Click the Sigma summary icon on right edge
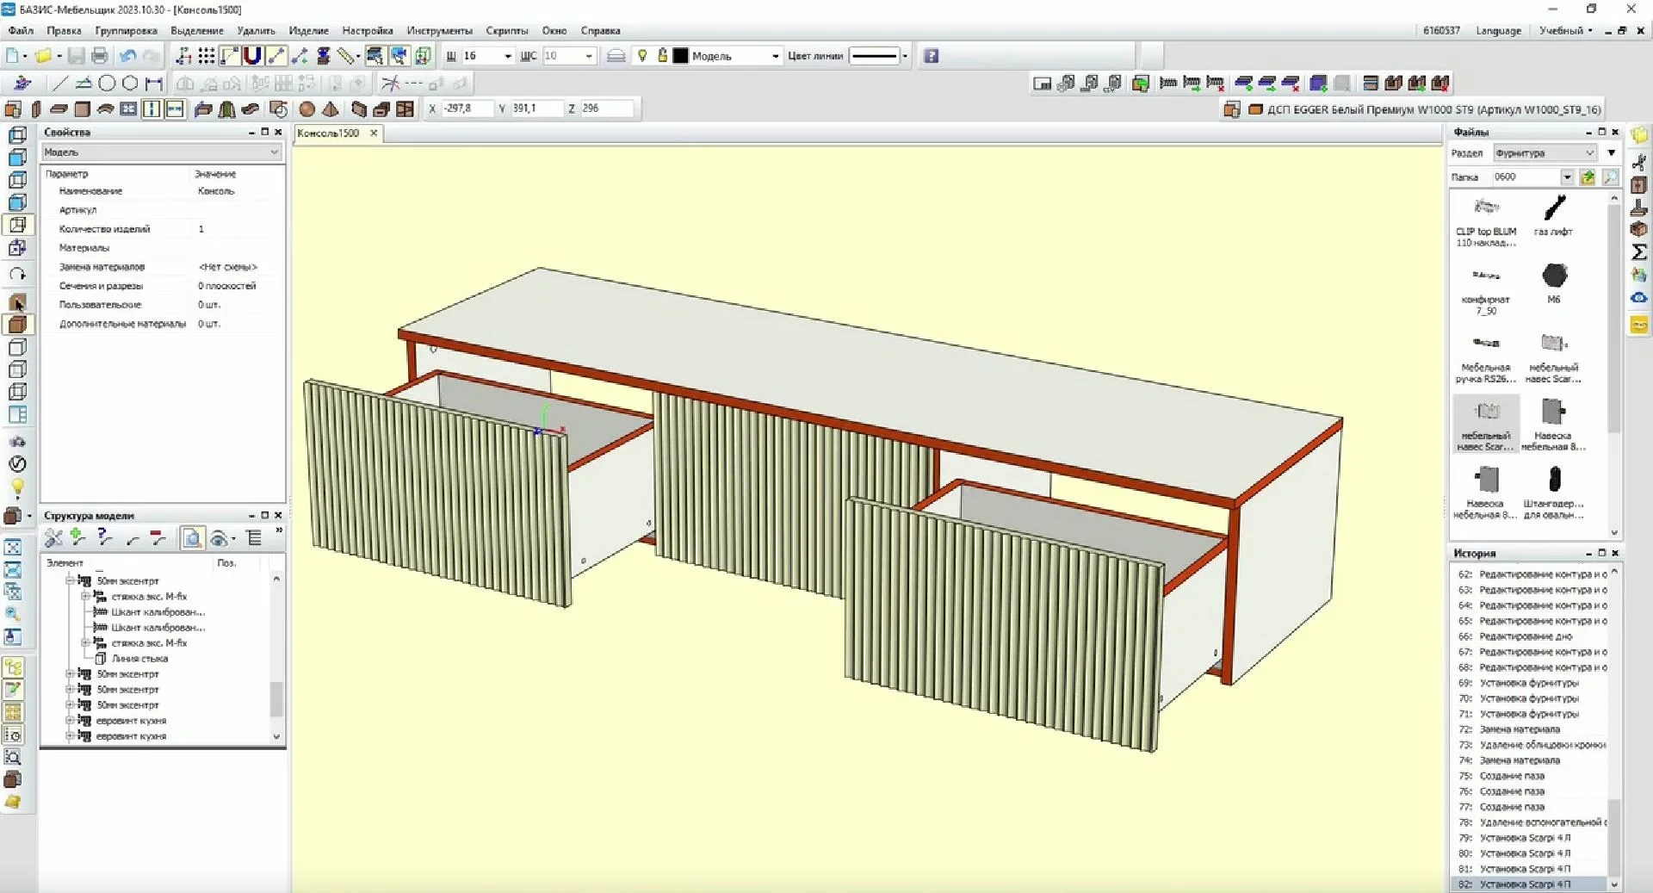The image size is (1653, 893). pos(1639,252)
